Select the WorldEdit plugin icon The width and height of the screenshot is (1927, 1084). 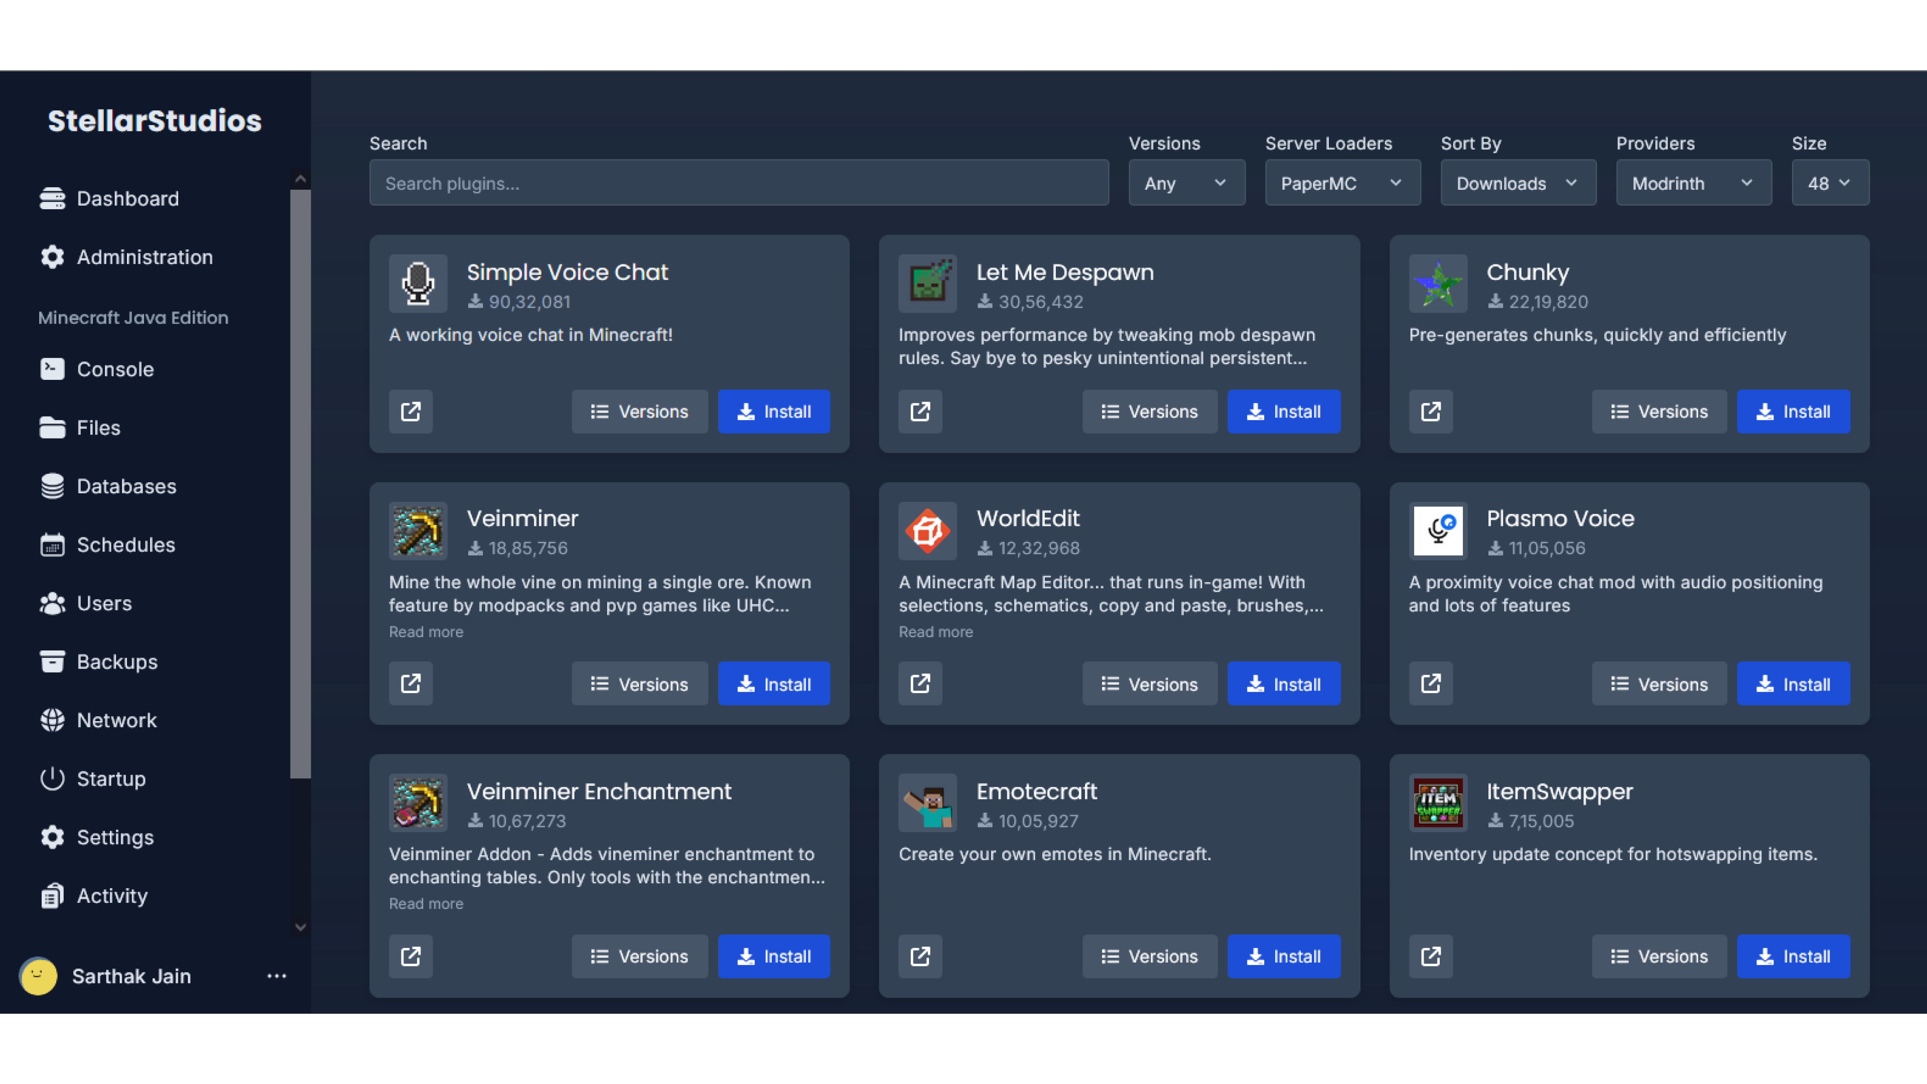pos(927,530)
